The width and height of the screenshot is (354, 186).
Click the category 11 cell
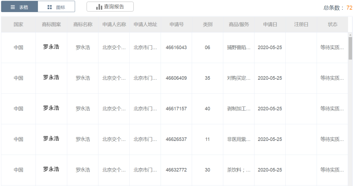pyautogui.click(x=207, y=139)
